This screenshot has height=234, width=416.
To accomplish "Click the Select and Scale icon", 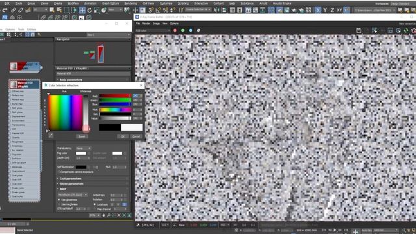I will click(97, 10).
